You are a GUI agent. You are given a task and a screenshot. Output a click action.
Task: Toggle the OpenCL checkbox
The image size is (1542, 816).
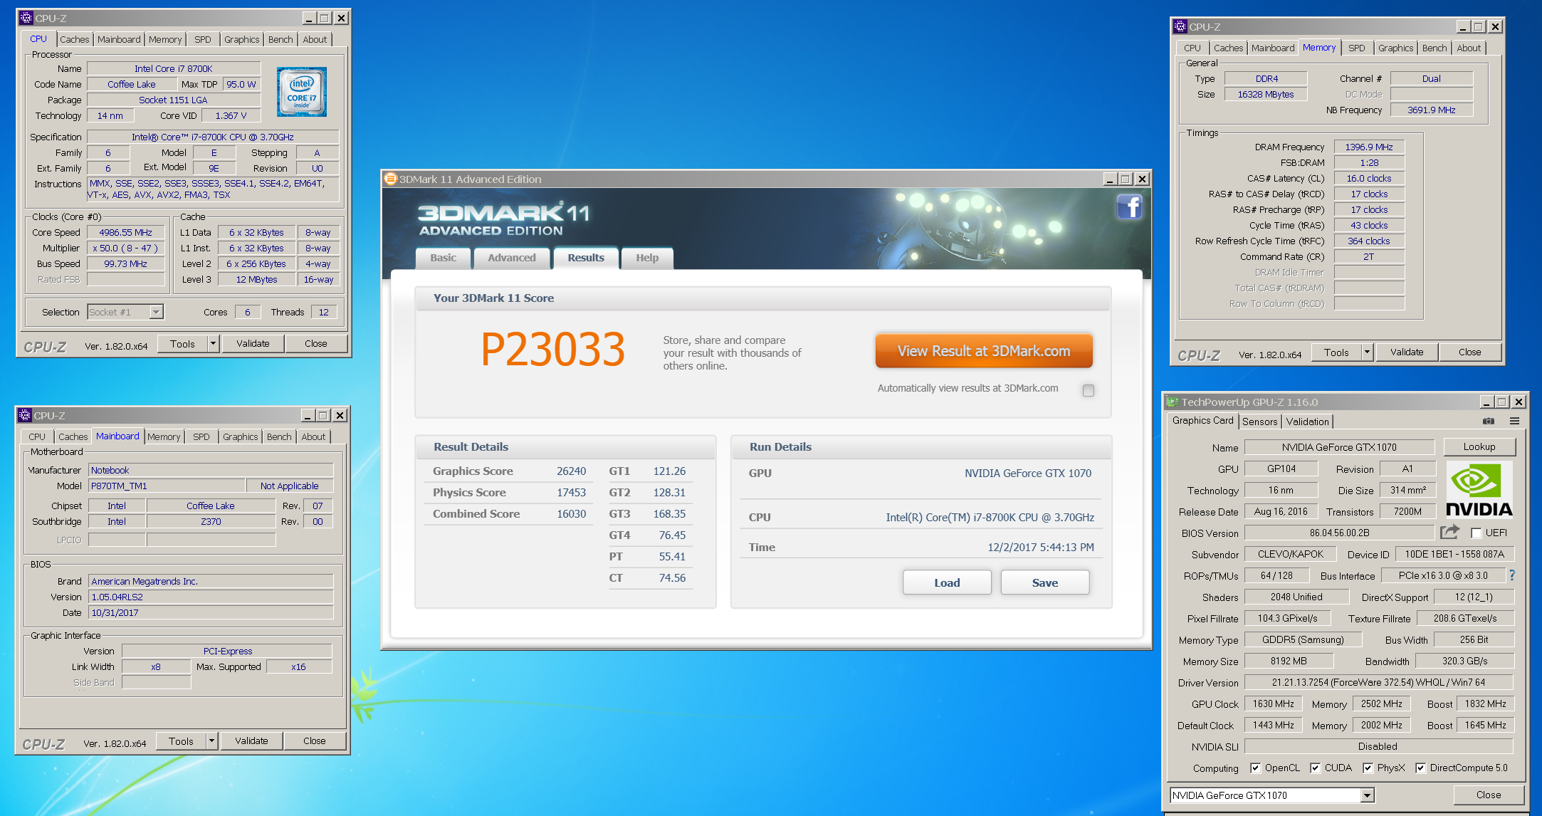point(1255,768)
